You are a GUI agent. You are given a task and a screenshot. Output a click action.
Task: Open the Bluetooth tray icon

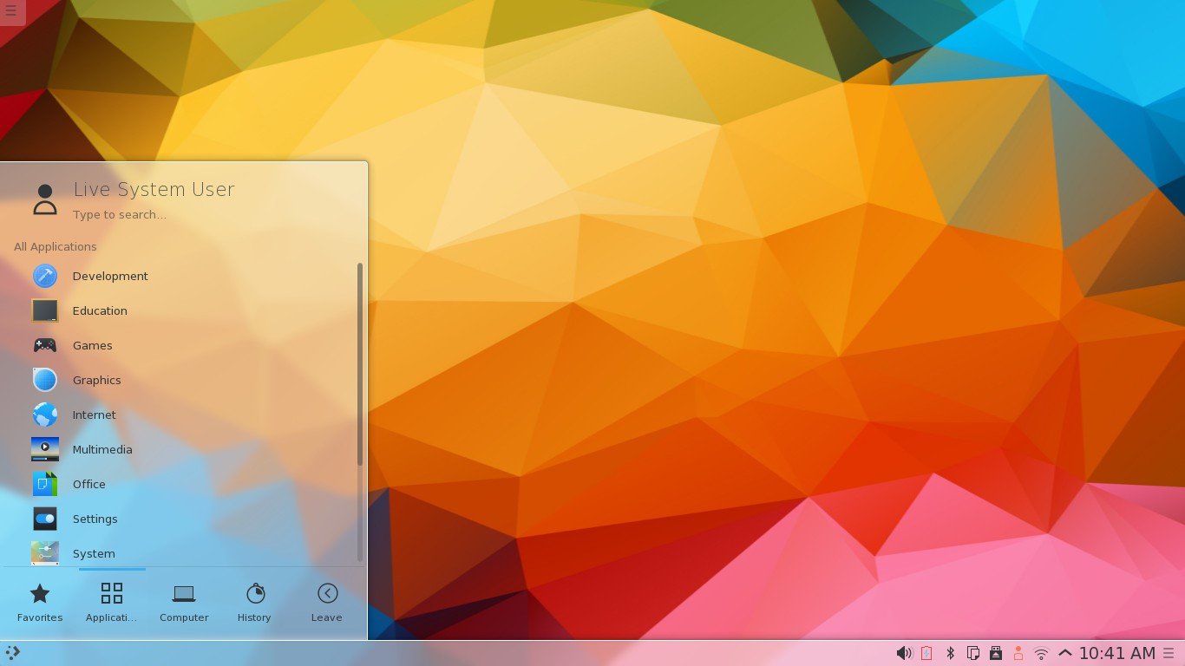950,653
